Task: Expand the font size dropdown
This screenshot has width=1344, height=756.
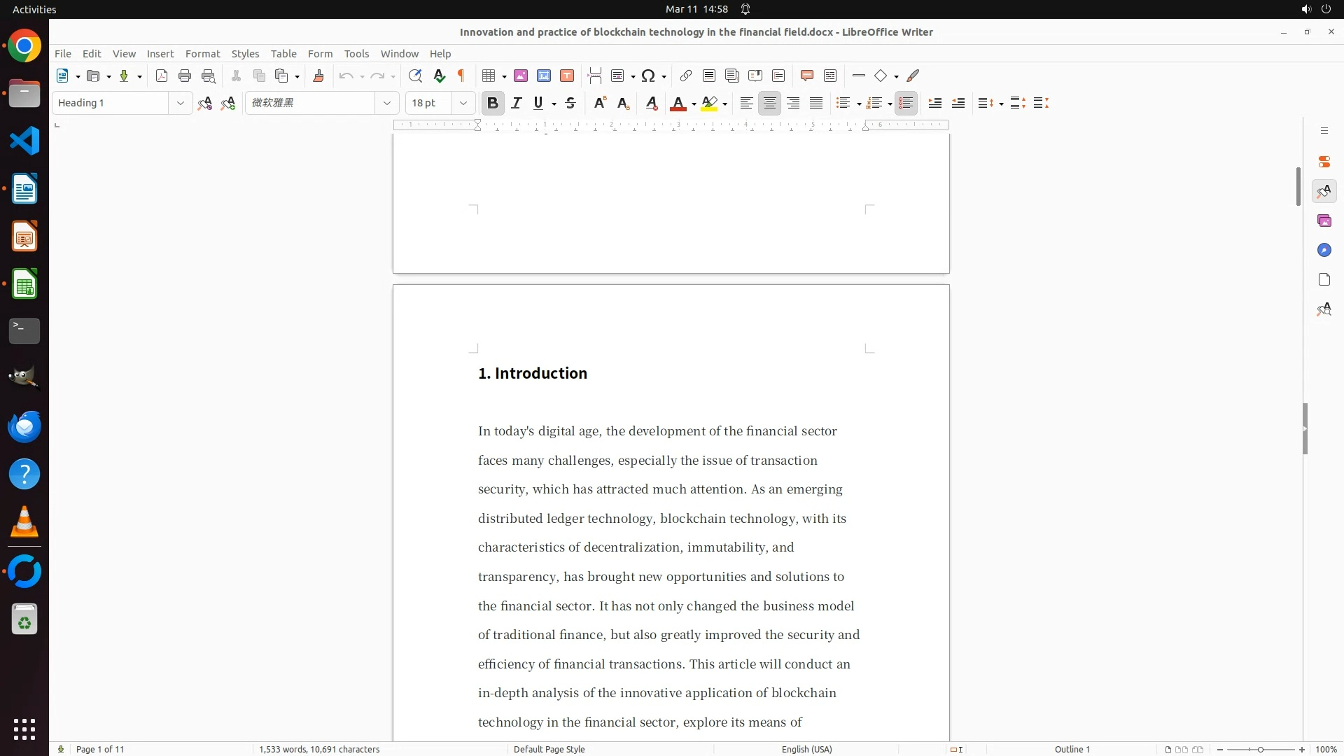Action: [463, 103]
